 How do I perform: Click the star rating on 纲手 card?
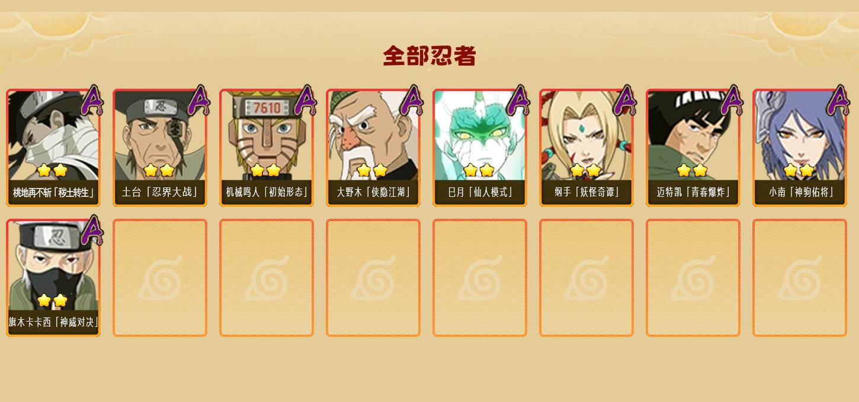point(585,171)
